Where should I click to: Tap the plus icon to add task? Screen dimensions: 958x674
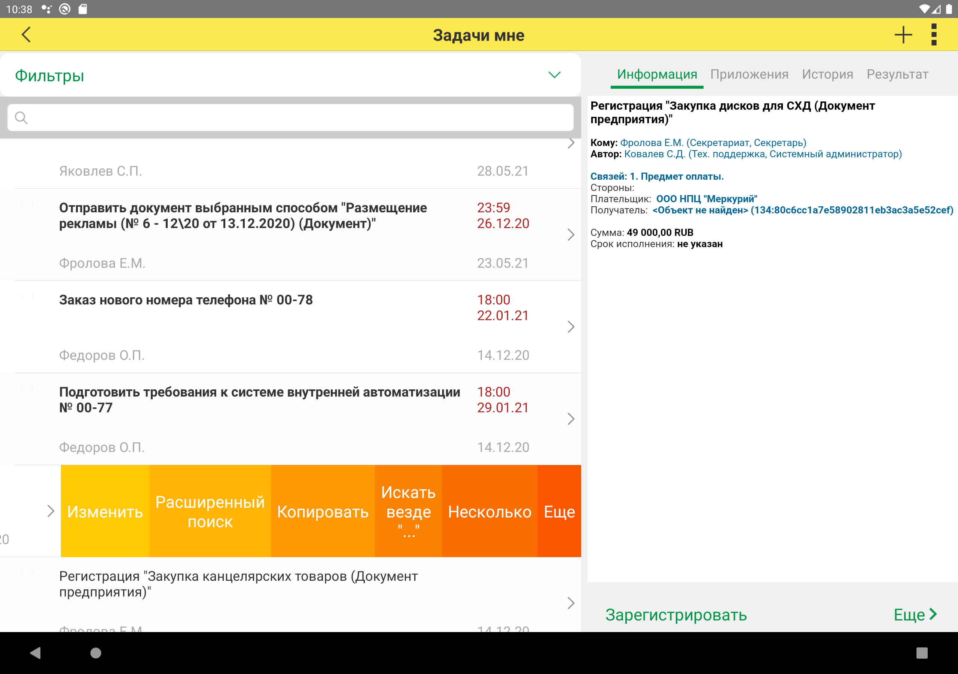coord(903,35)
